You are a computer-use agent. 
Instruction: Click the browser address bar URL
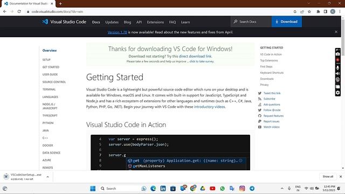57,12
